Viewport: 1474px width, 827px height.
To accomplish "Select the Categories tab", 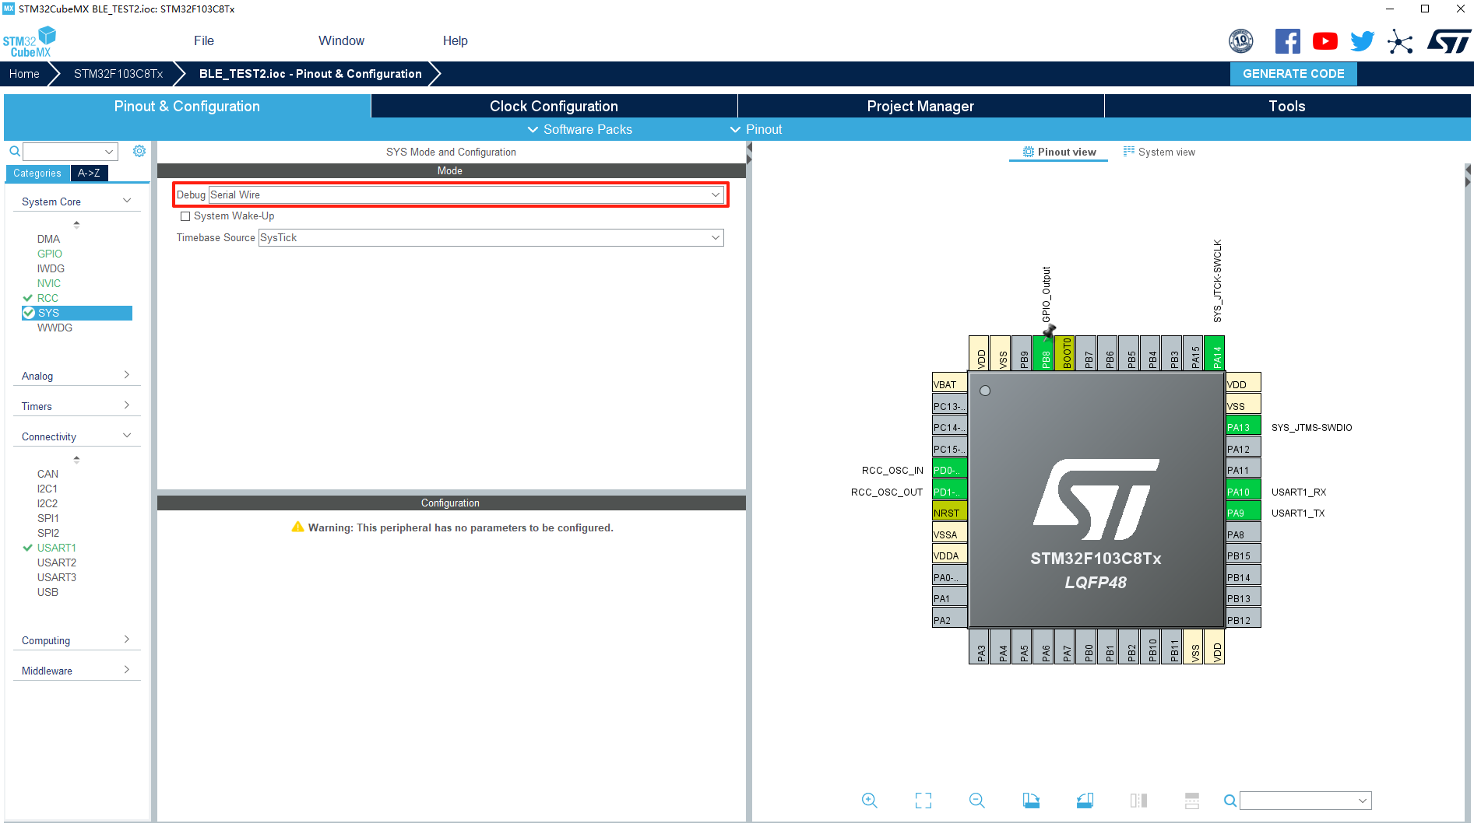I will point(37,173).
